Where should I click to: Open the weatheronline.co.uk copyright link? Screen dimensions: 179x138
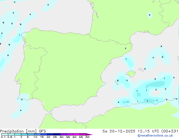pos(155,135)
